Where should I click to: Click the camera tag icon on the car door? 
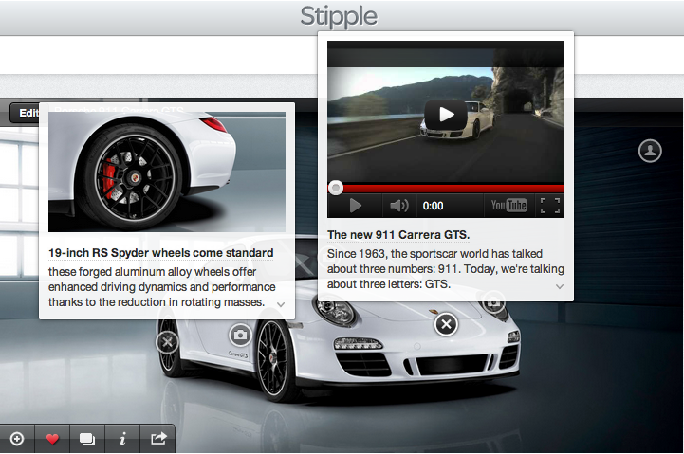point(240,335)
